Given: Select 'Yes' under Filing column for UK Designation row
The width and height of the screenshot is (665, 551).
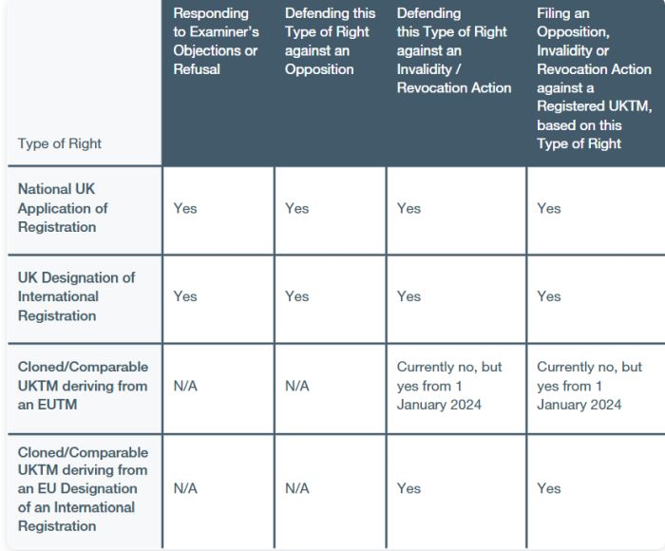Looking at the screenshot, I should point(549,296).
